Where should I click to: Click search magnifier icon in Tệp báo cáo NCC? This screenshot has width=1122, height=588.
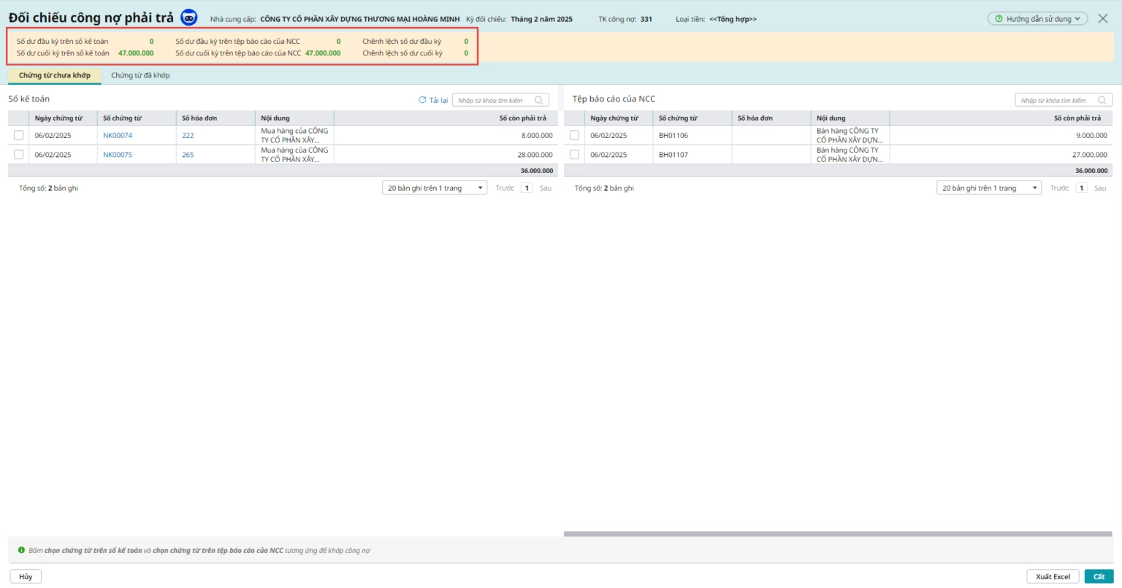coord(1102,100)
